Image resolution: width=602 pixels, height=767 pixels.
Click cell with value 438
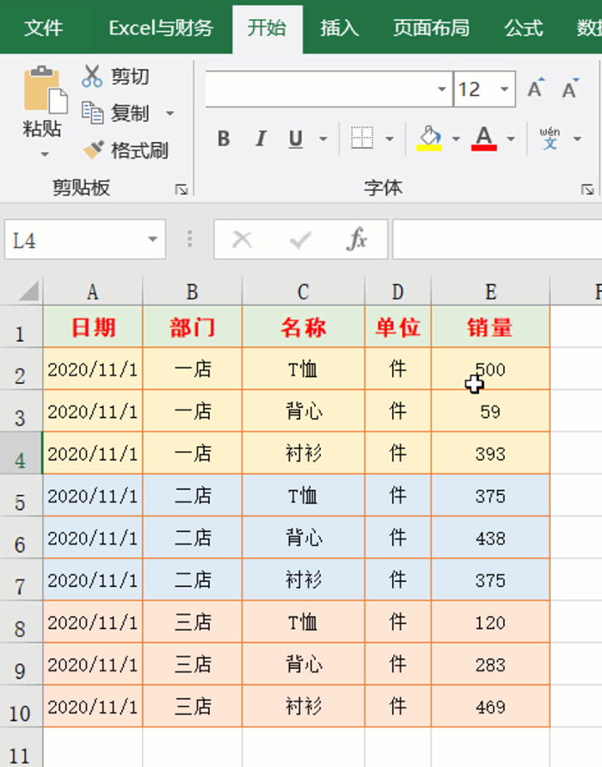[x=490, y=537]
